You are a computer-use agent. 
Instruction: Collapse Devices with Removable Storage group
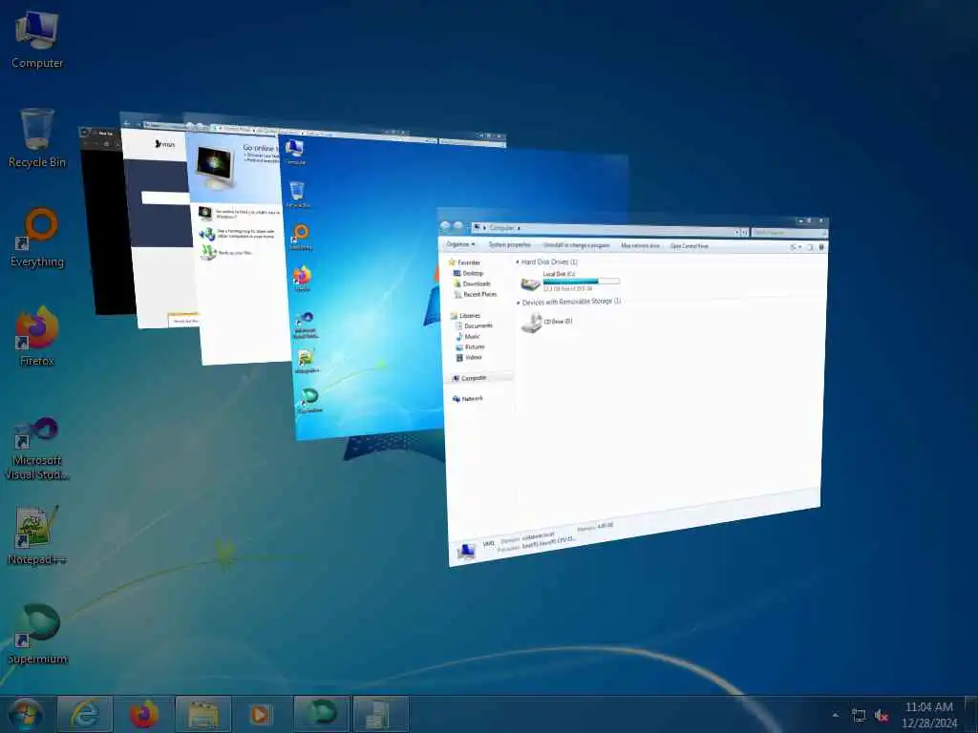519,303
